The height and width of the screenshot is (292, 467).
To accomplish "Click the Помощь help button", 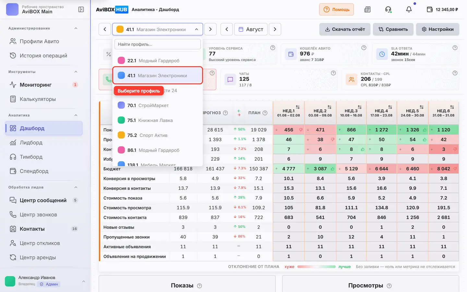I will [336, 9].
